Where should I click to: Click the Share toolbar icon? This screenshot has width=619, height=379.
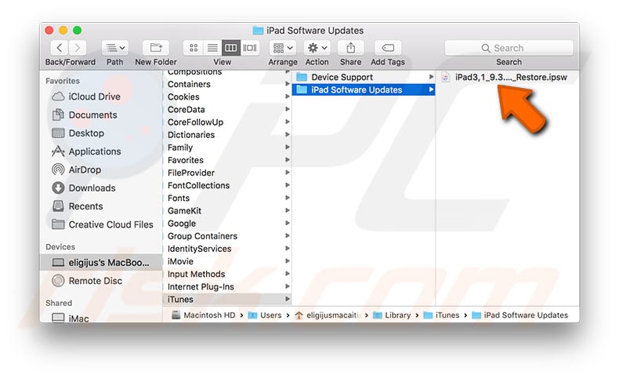[350, 48]
